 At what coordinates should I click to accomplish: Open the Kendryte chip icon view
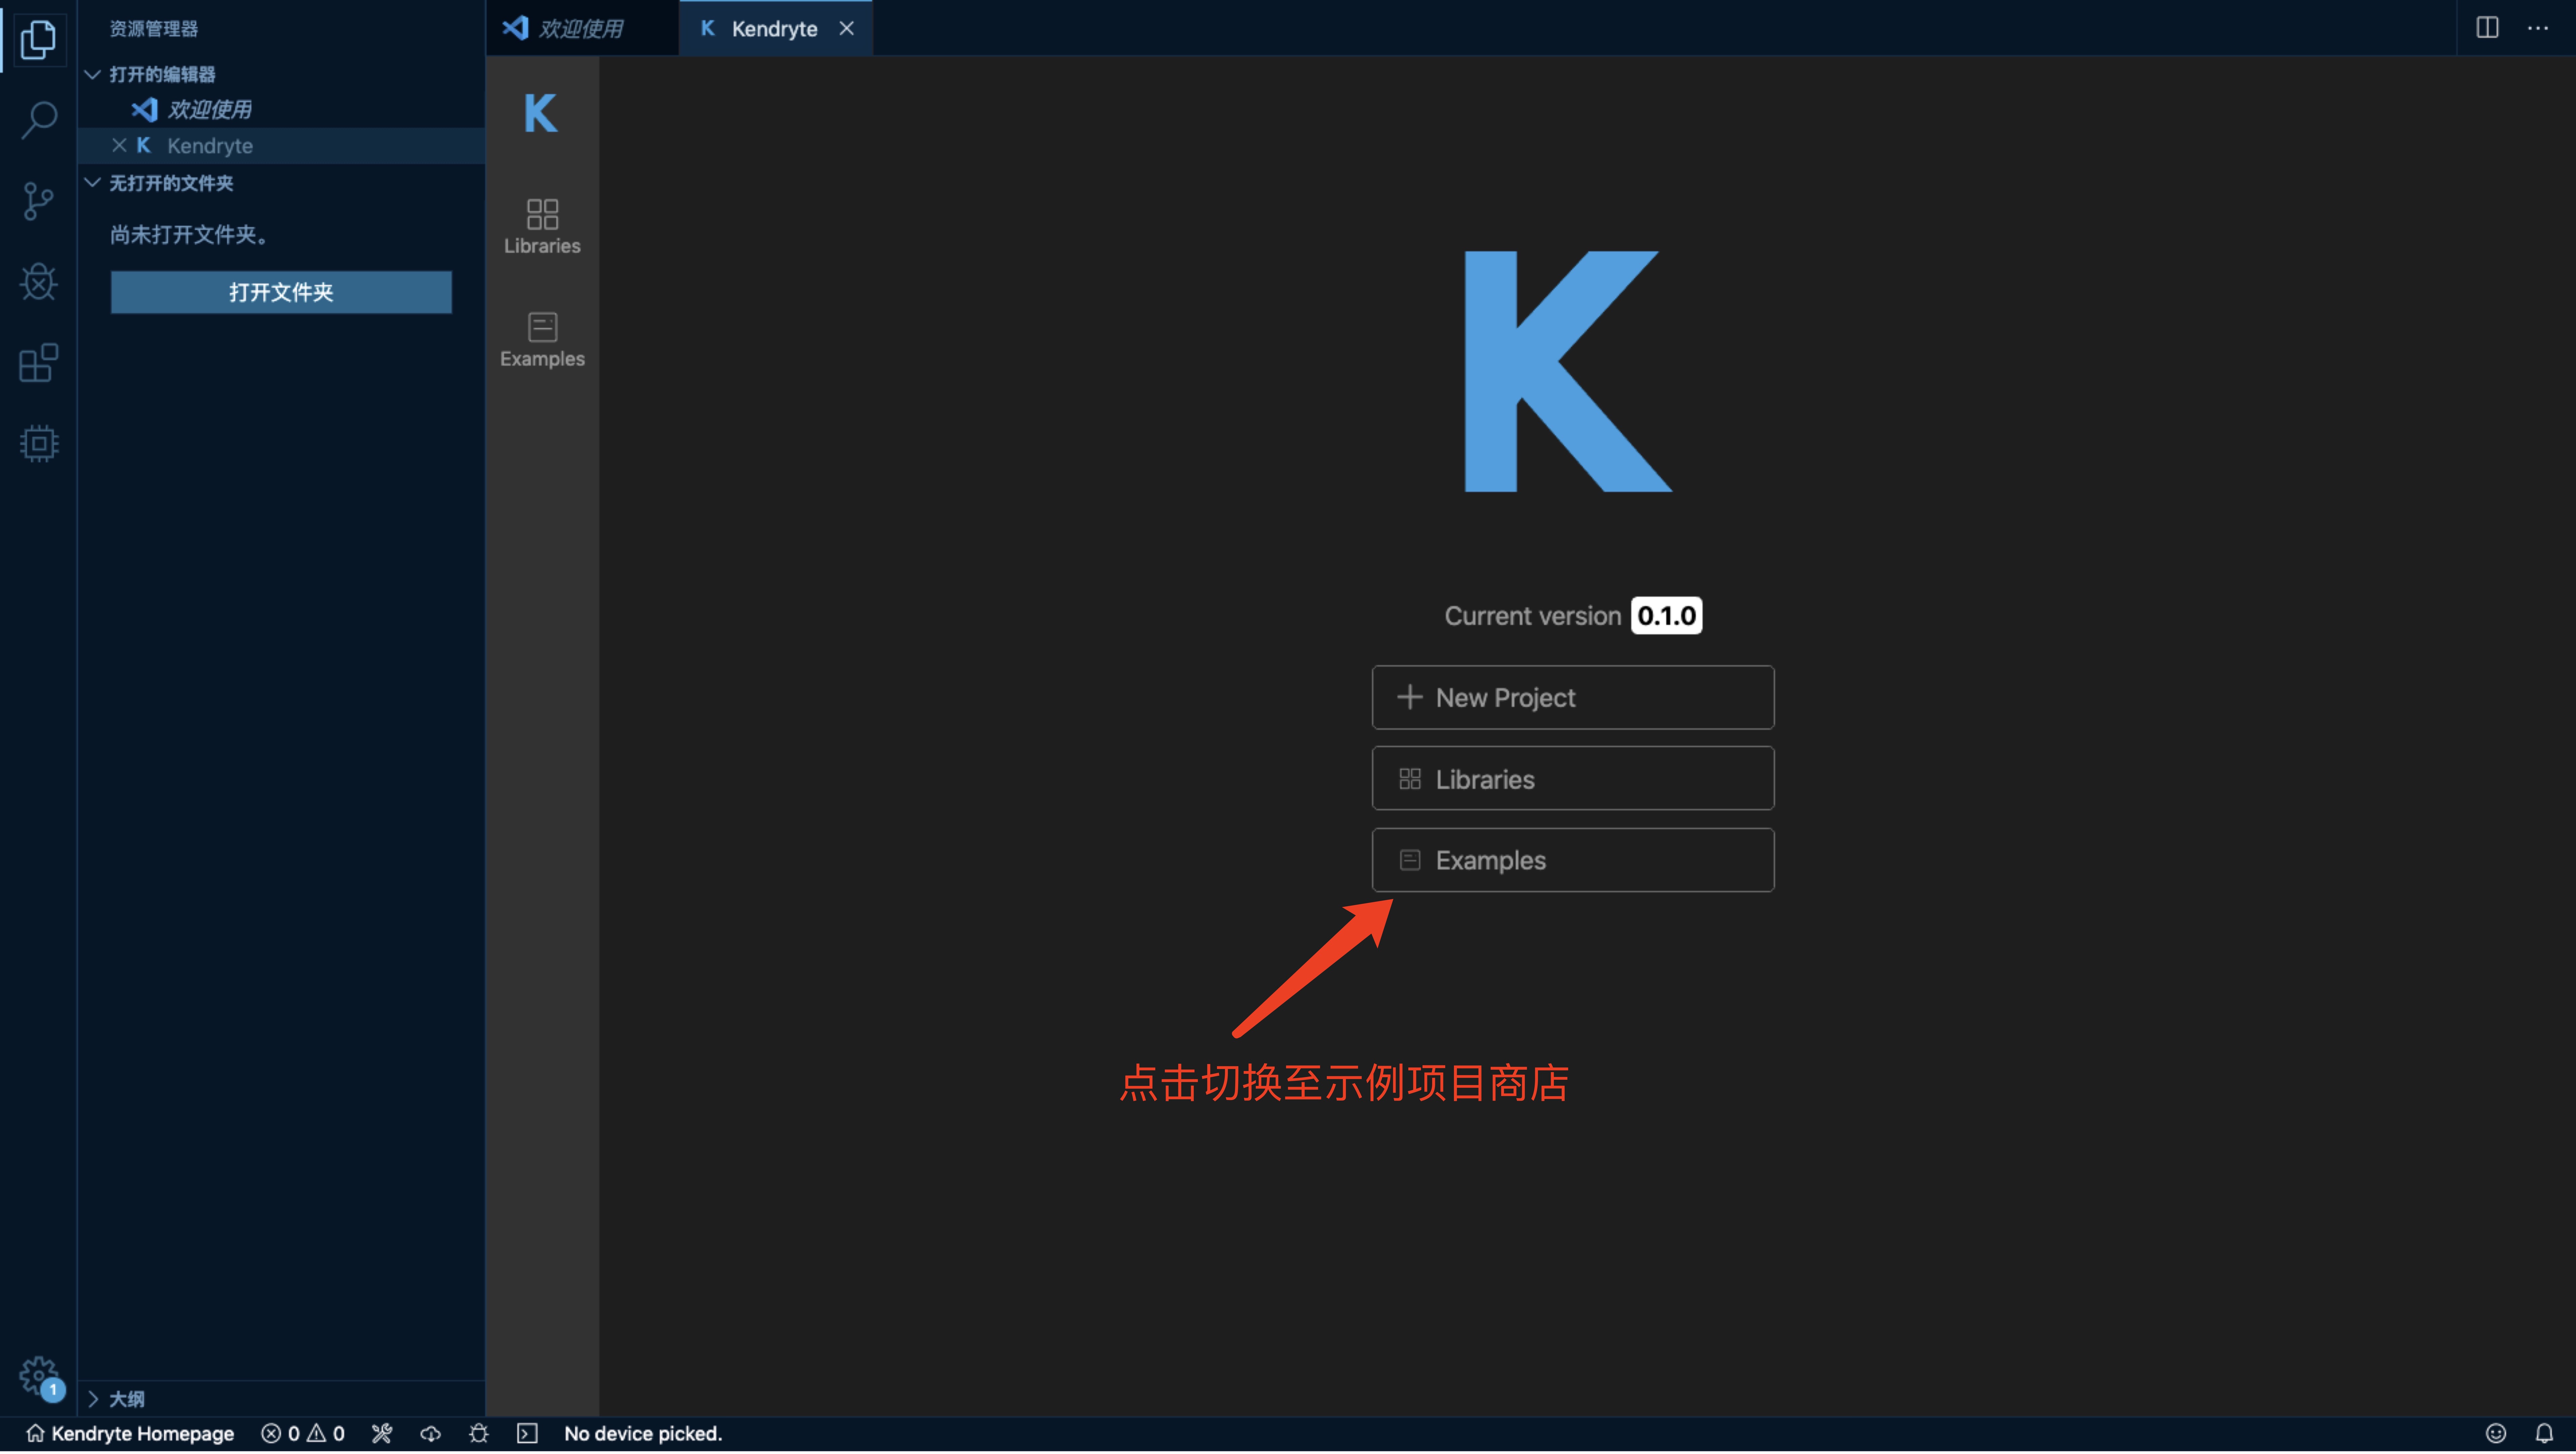[38, 443]
